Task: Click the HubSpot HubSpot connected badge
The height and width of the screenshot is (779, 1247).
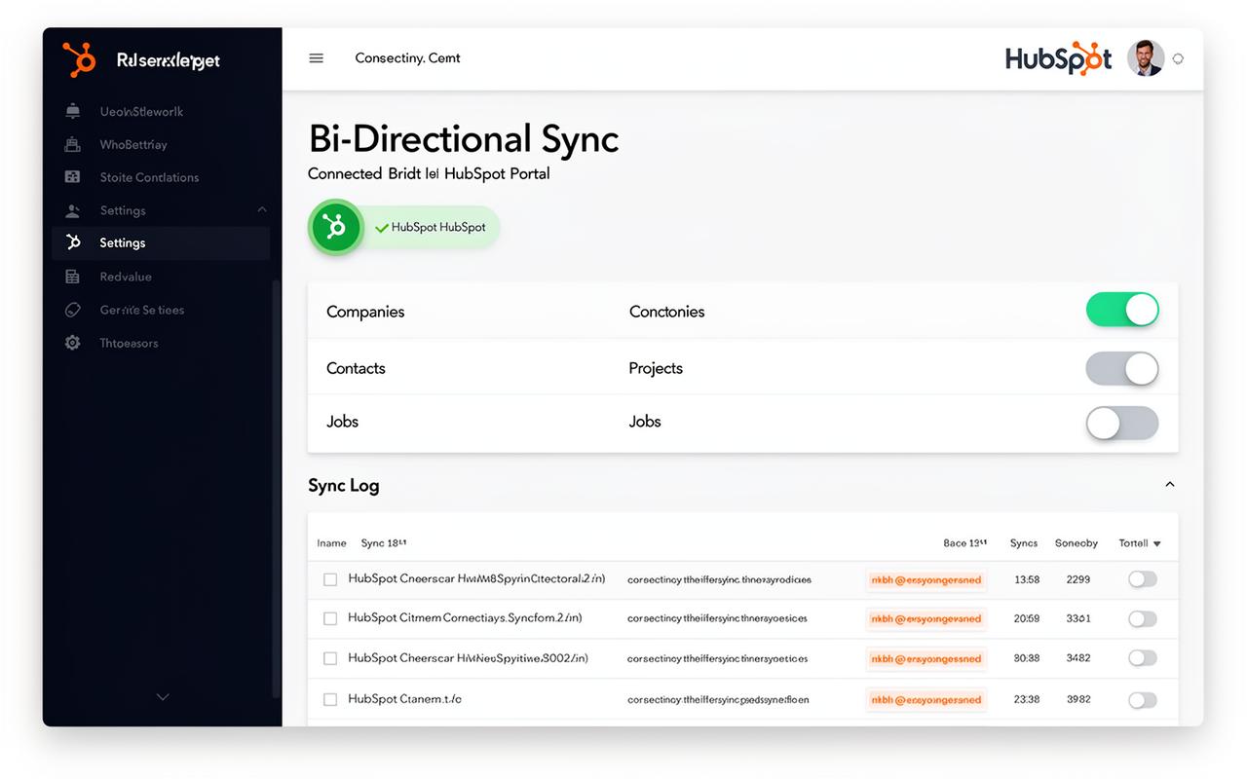Action: click(x=430, y=227)
